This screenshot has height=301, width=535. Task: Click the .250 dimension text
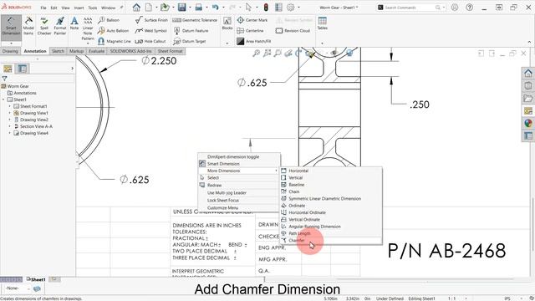(420, 105)
